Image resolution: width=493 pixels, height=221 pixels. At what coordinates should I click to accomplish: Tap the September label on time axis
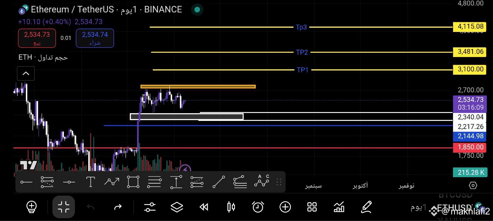point(314,186)
